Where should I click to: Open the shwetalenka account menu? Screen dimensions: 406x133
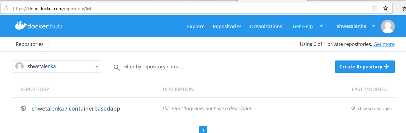(x=356, y=26)
